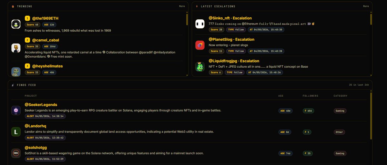Click the 25 in last 24h counter
Screen dimensions: 387x165
click(359, 85)
